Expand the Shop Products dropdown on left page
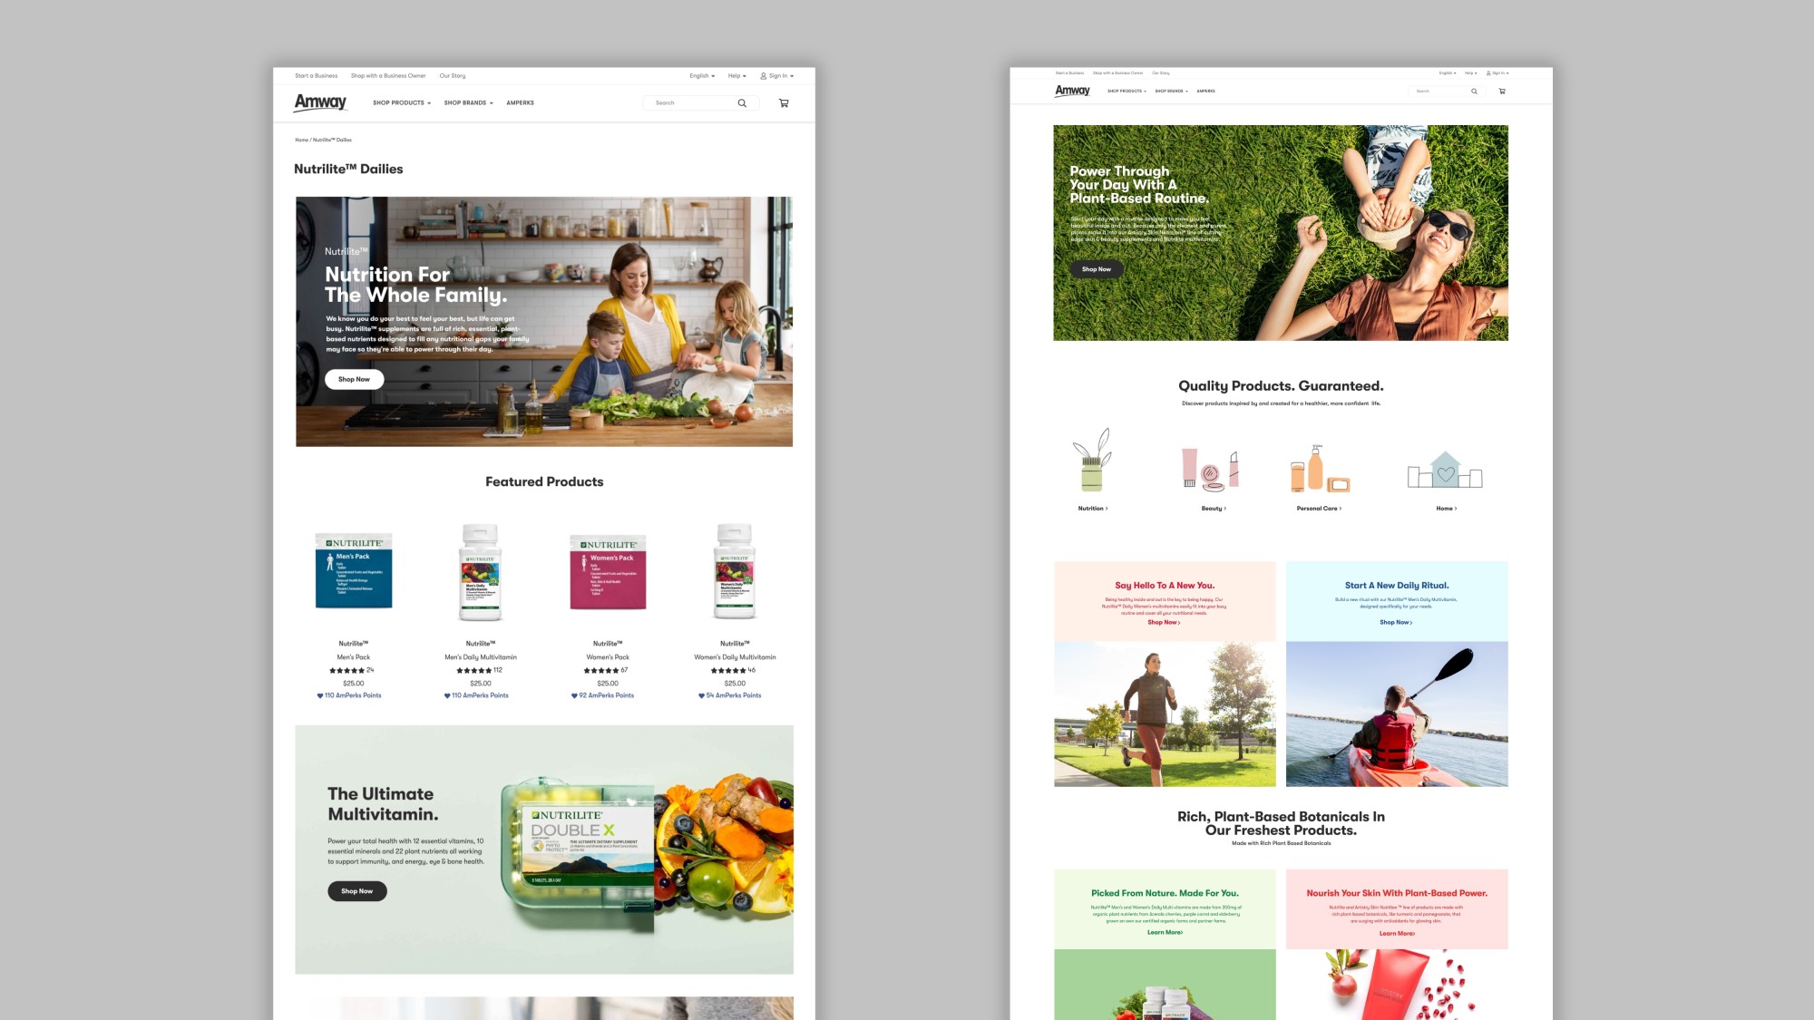Screen dimensions: 1814x1020 402,103
